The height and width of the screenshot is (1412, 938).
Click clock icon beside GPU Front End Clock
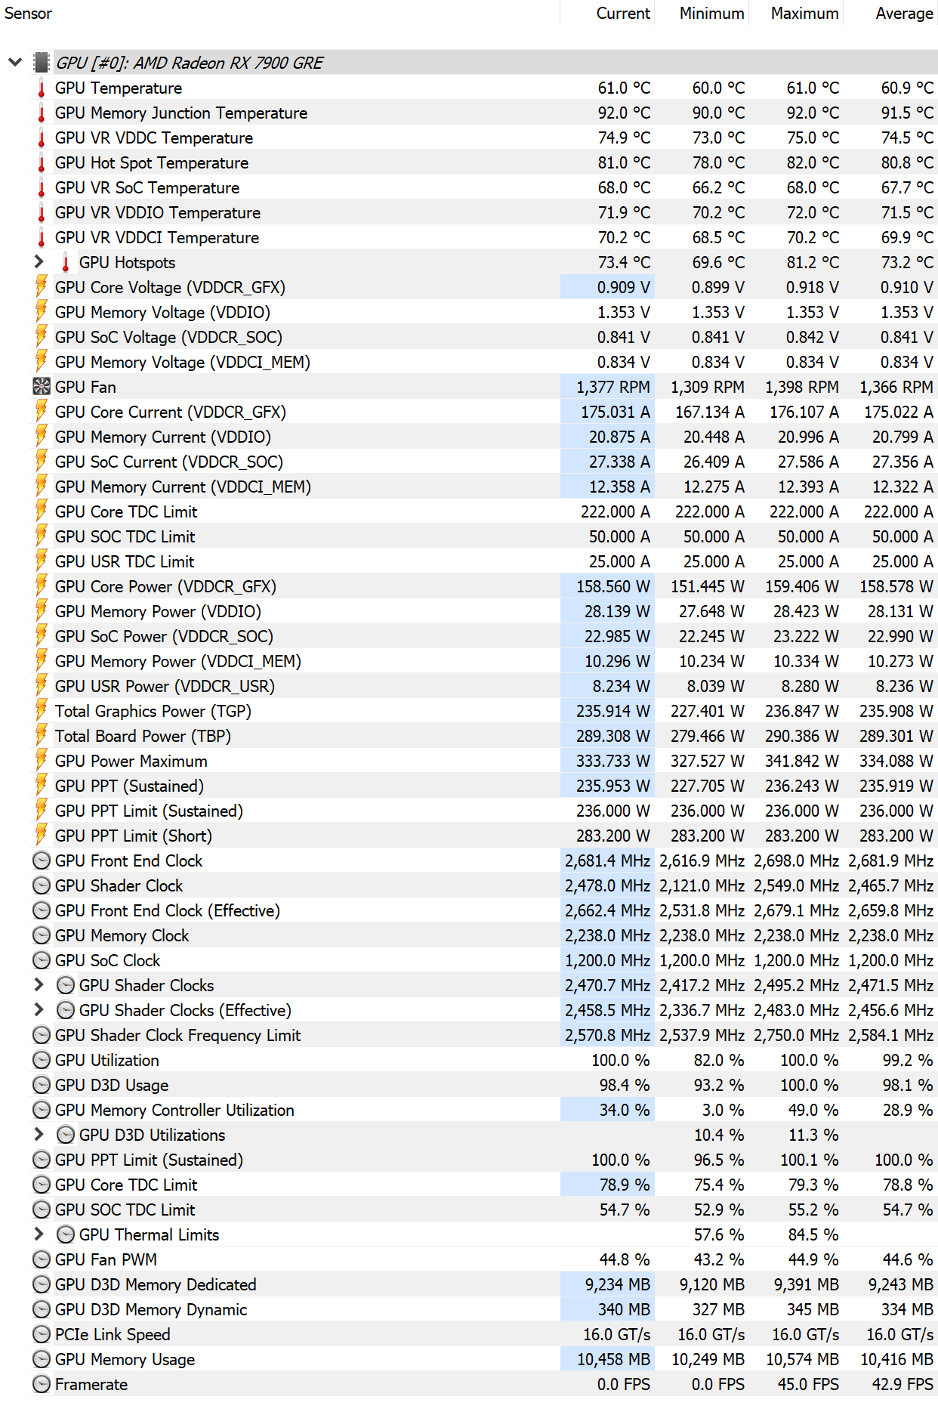point(42,860)
